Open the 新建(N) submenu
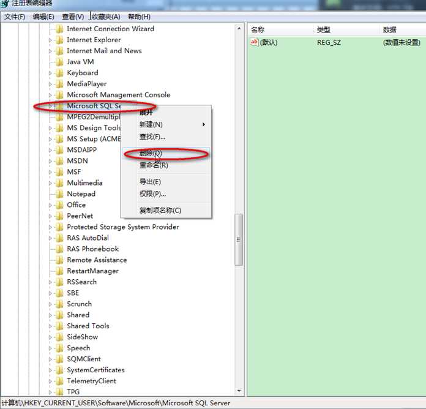Image resolution: width=426 pixels, height=409 pixels. (x=166, y=124)
